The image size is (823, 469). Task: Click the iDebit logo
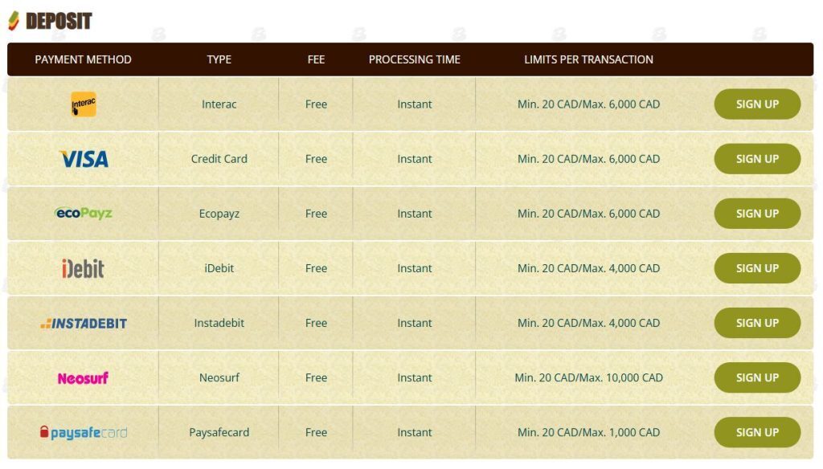[83, 268]
